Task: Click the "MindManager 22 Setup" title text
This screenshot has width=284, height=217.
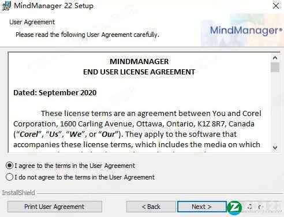Action: coord(54,6)
